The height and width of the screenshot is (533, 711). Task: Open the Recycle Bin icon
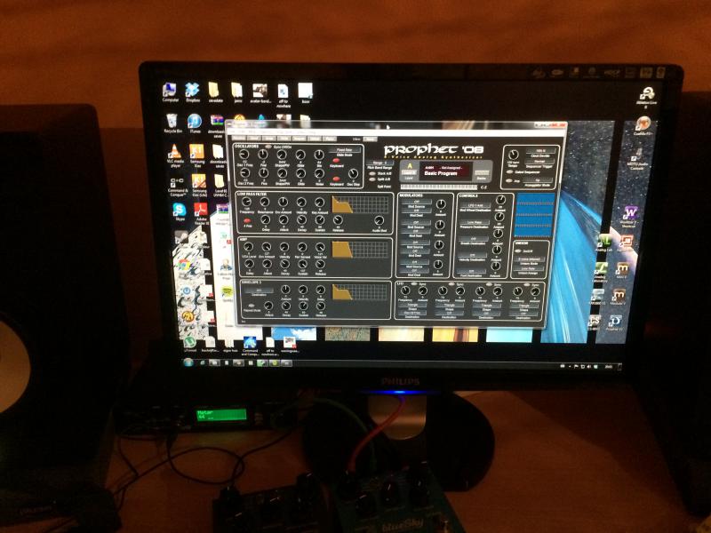[x=172, y=123]
